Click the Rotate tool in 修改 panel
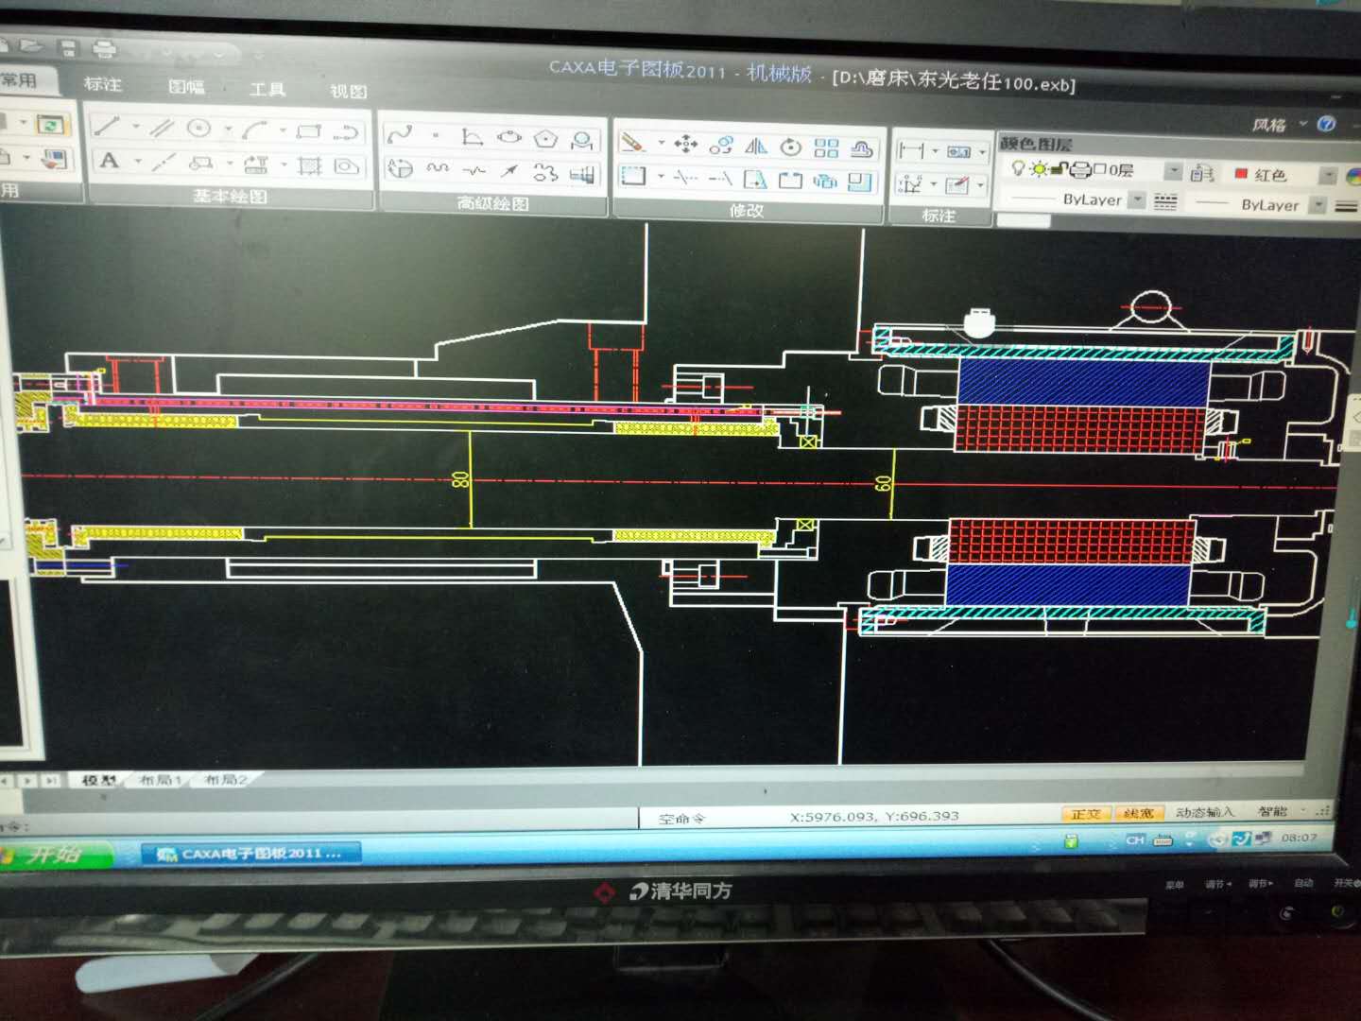The width and height of the screenshot is (1361, 1021). [791, 147]
